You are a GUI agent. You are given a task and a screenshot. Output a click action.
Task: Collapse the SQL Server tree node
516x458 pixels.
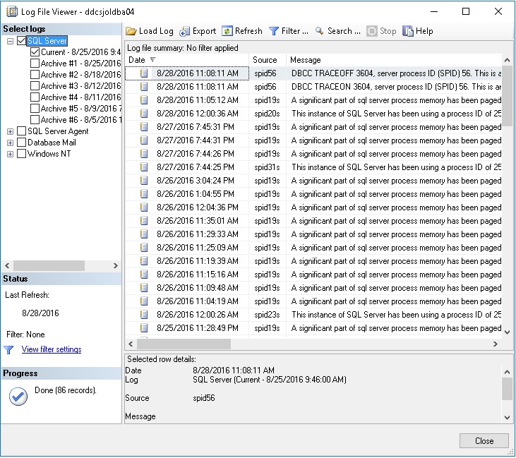(x=10, y=41)
